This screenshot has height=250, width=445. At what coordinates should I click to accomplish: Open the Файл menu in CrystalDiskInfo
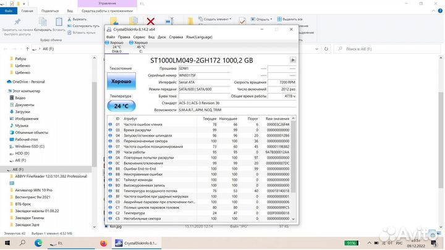[x=111, y=37]
